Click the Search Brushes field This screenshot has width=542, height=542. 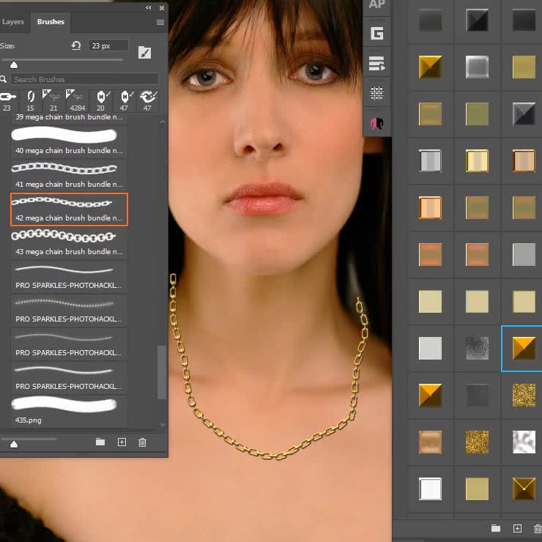click(85, 79)
